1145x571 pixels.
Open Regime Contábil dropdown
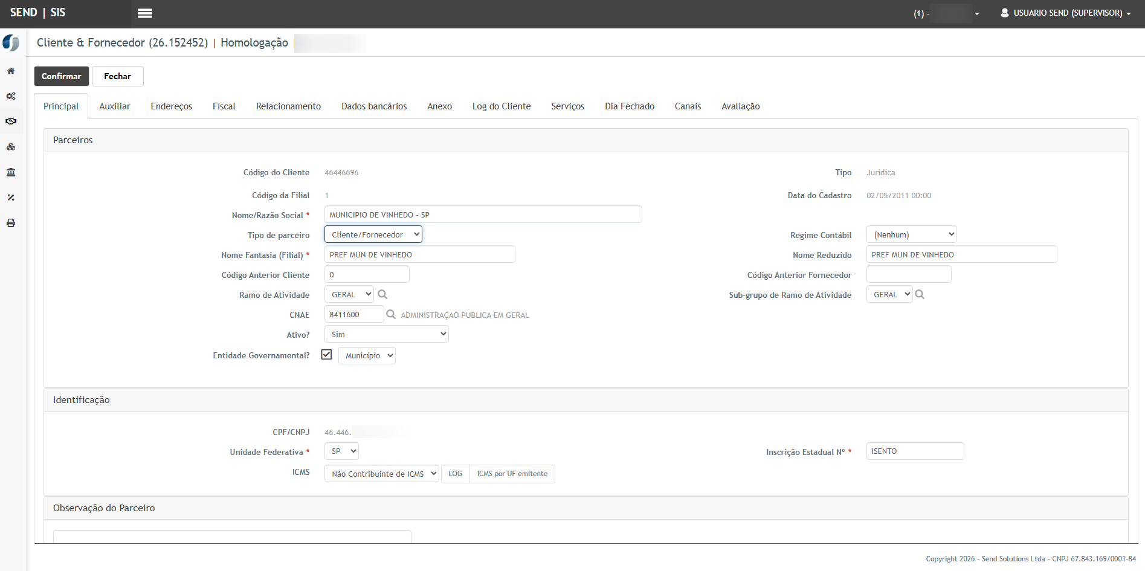click(912, 234)
